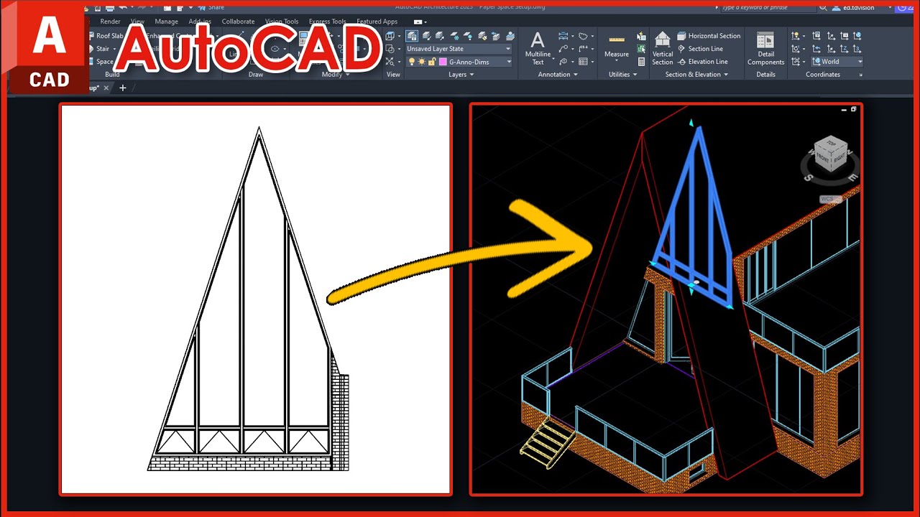Click the Share button in title bar
Viewport: 920px width, 517px height.
click(x=211, y=7)
